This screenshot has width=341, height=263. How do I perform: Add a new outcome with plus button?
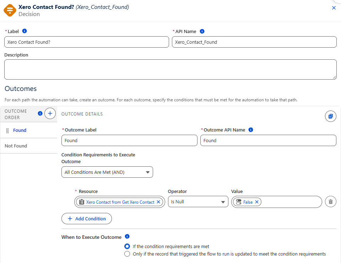pos(50,113)
